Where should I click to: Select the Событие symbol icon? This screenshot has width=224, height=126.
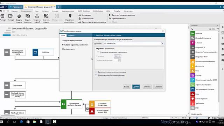192,43
